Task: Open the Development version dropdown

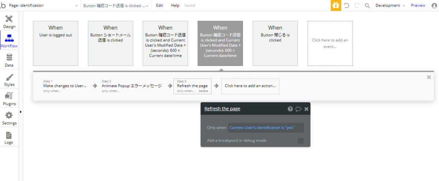Action: 390,5
